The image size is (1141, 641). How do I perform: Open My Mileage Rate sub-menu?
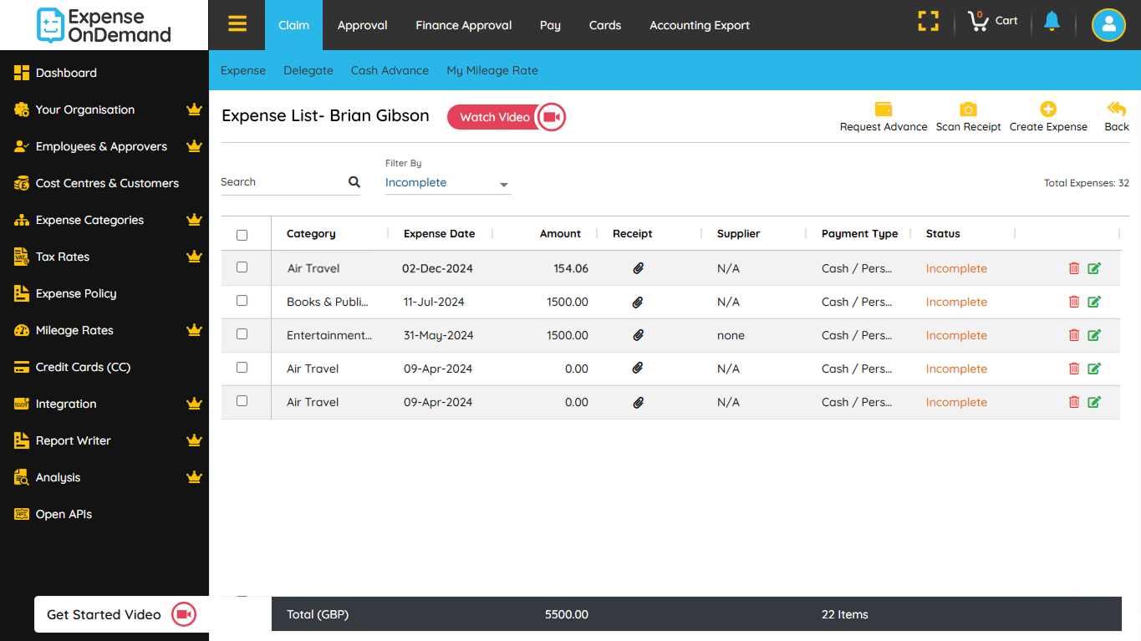492,70
